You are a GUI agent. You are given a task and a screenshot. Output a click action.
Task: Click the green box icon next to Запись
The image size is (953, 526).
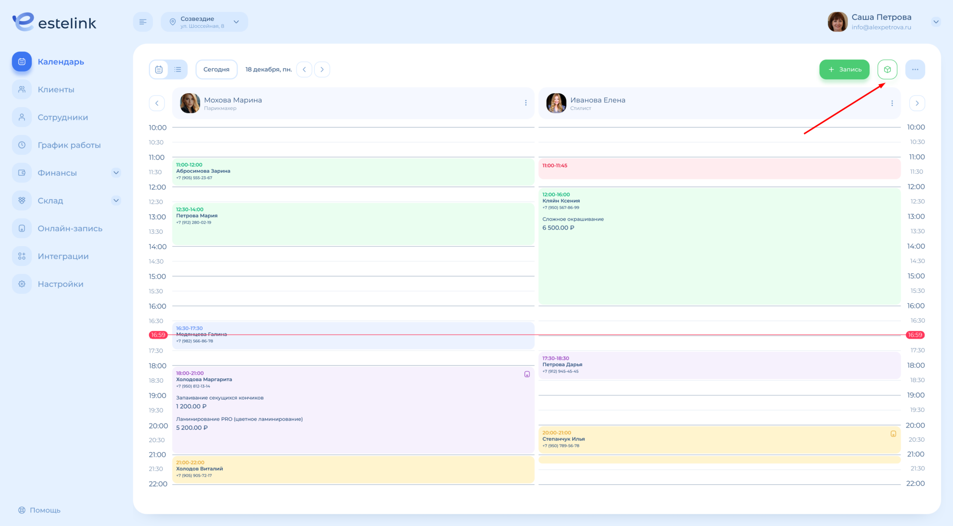[x=887, y=69]
